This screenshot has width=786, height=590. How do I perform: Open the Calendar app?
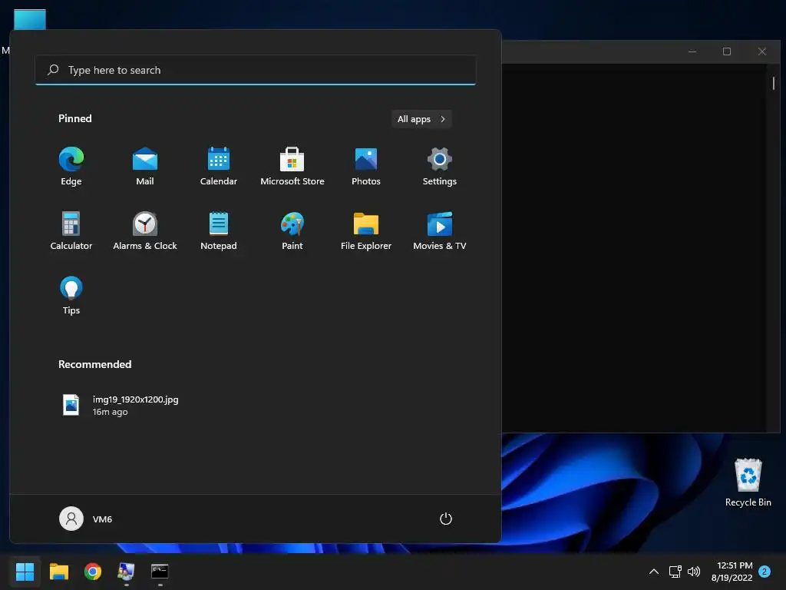pyautogui.click(x=219, y=167)
